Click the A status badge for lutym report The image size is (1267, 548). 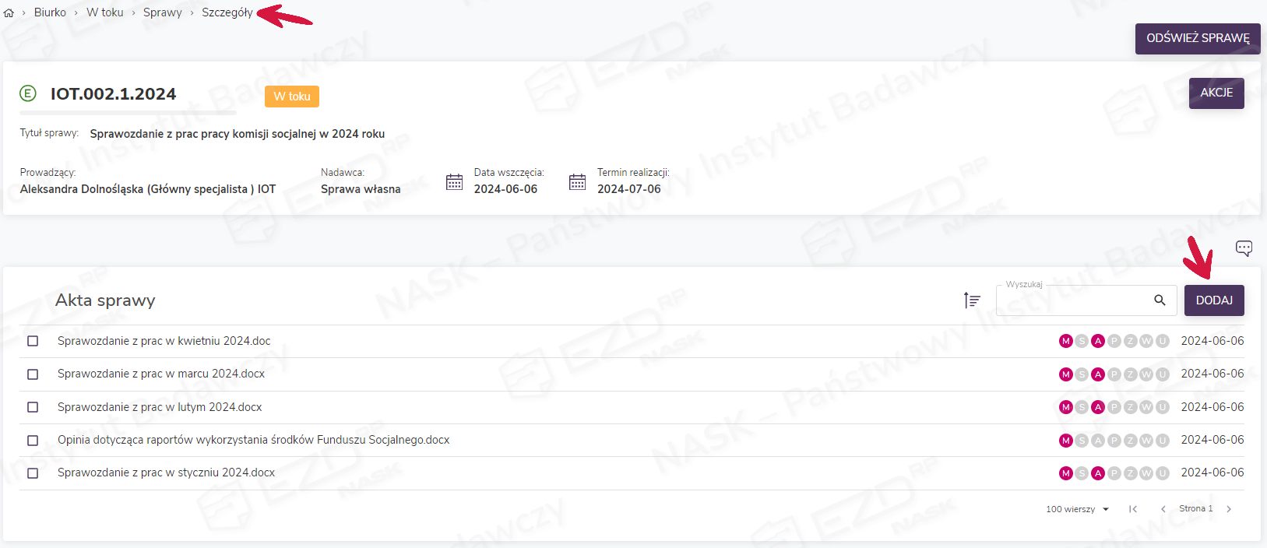click(x=1098, y=407)
